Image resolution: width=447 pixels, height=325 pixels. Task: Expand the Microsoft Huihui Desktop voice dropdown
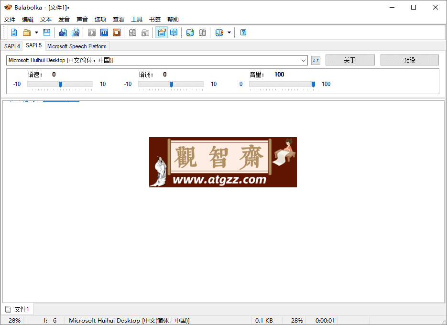(x=303, y=60)
